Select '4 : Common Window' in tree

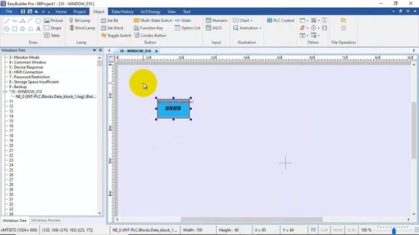coord(27,62)
